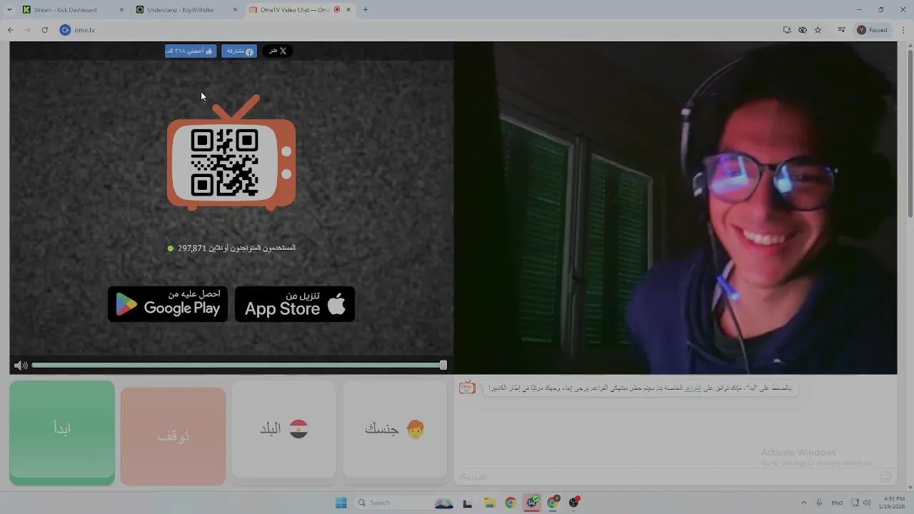914x514 pixels.
Task: Open the rules (القواعد) link in chat
Action: (x=693, y=388)
